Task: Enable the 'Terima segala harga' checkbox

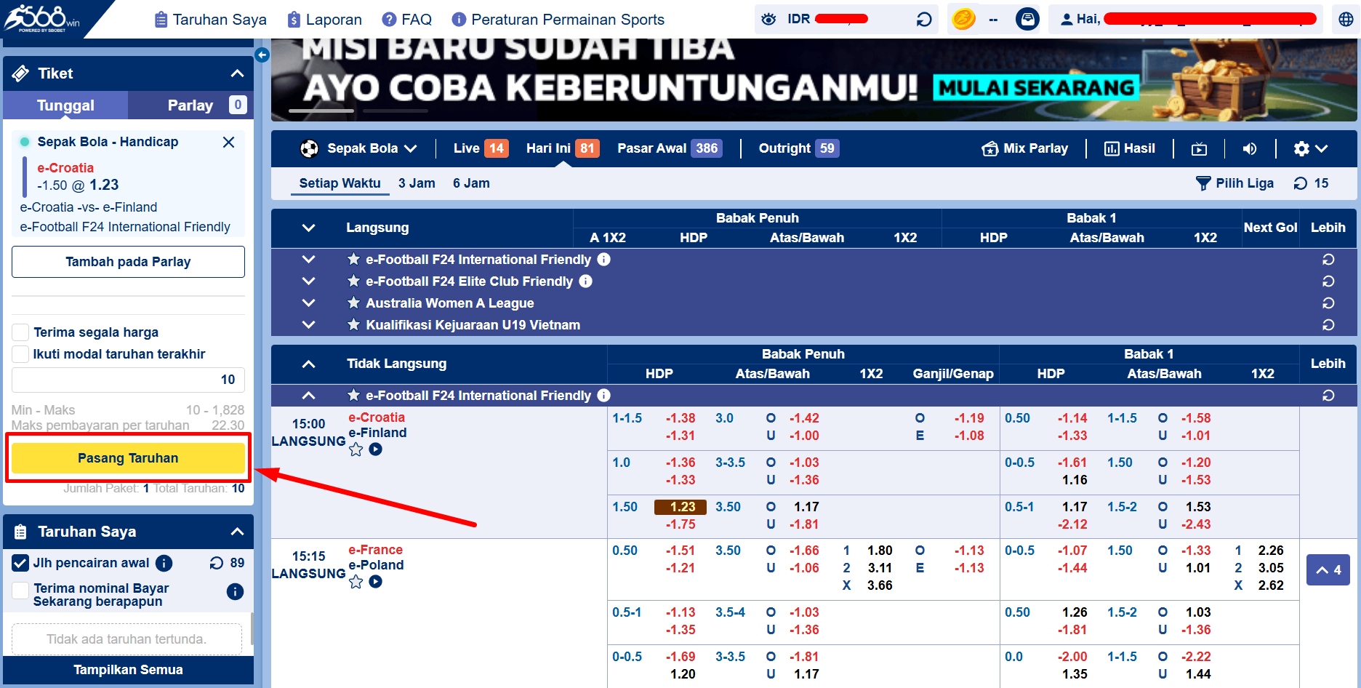Action: pyautogui.click(x=20, y=332)
